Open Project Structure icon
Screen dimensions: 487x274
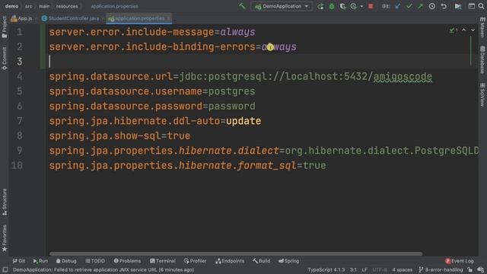tap(458, 6)
